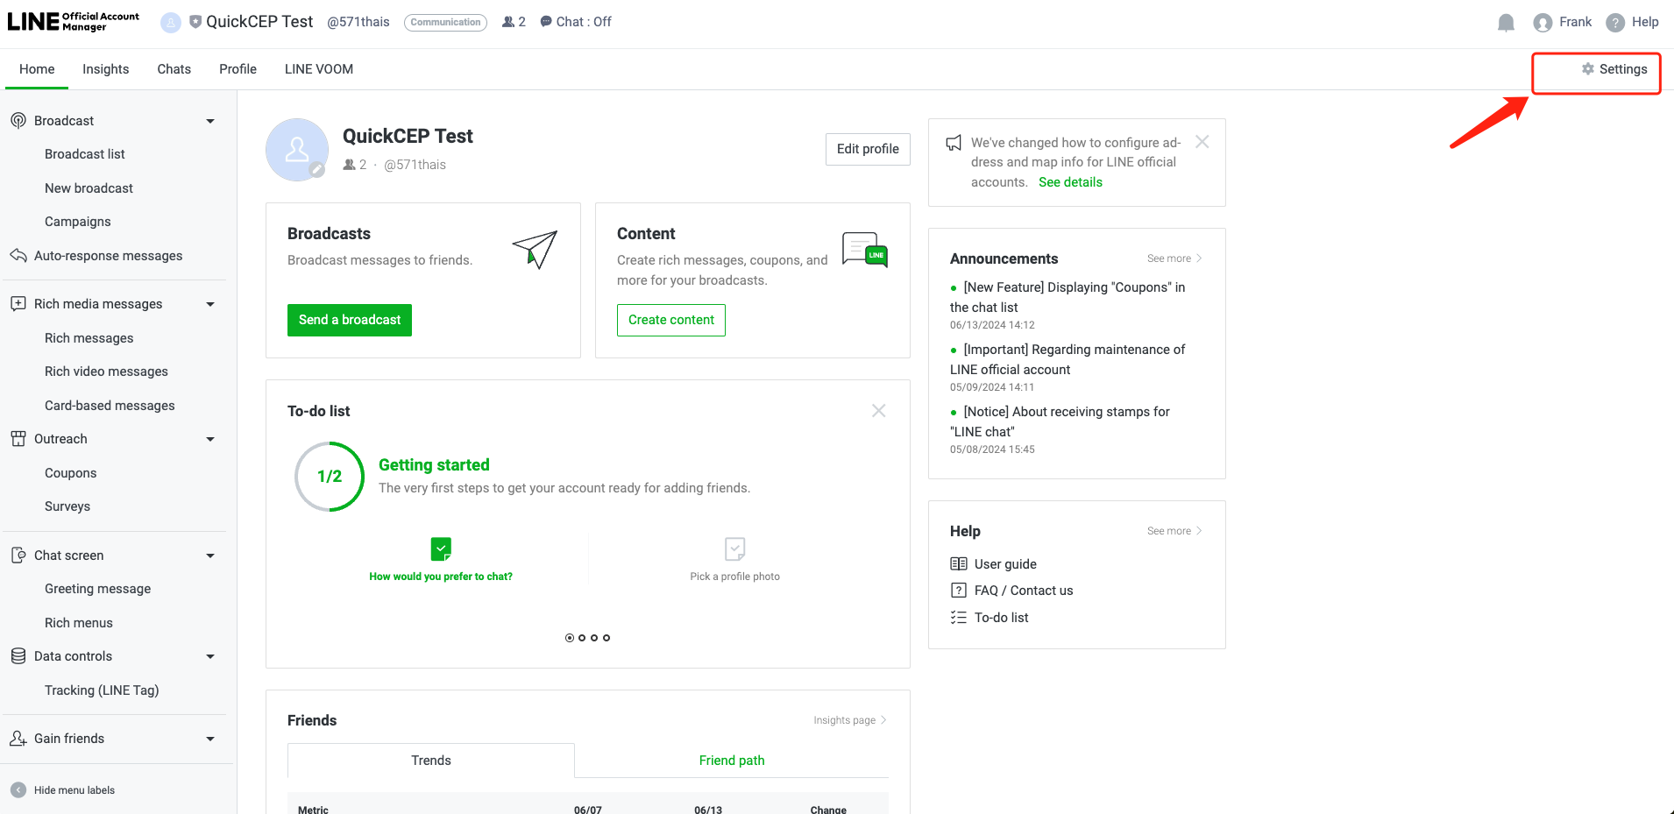Open the Greeting message item

[97, 589]
